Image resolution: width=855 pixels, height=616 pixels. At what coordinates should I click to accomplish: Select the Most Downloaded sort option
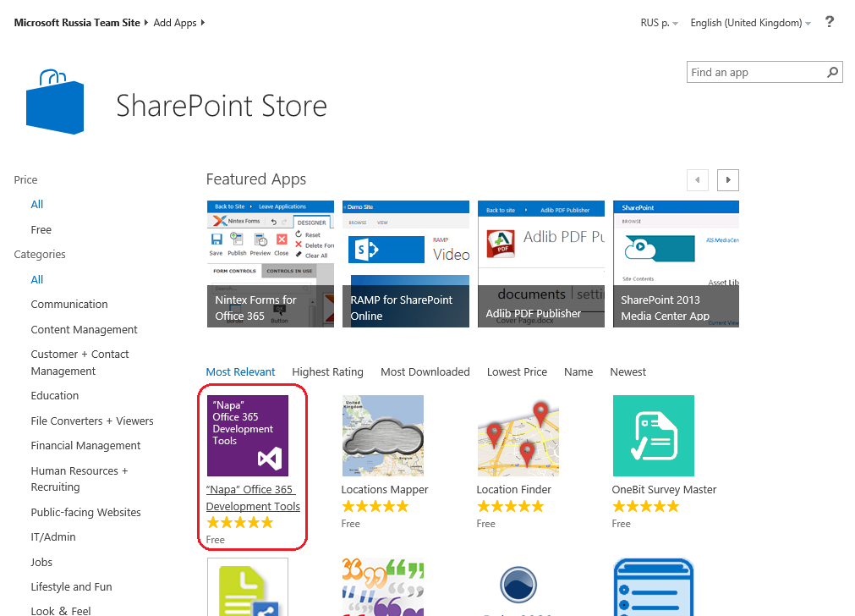[x=425, y=371]
